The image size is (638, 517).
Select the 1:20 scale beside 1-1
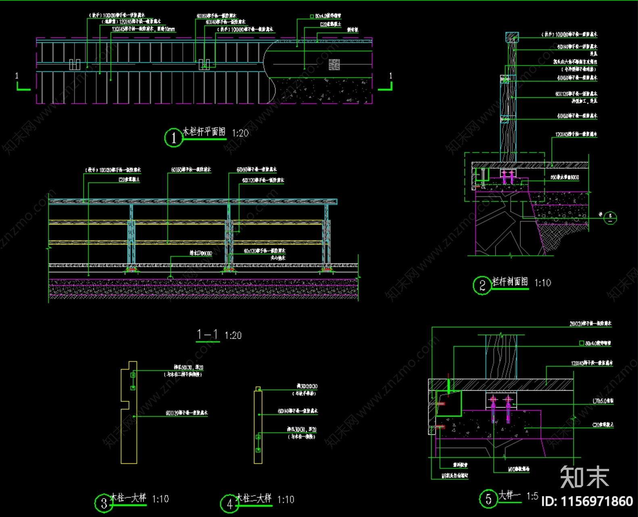(x=233, y=335)
